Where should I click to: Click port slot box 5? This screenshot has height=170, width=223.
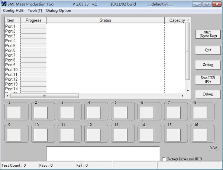[120, 113]
